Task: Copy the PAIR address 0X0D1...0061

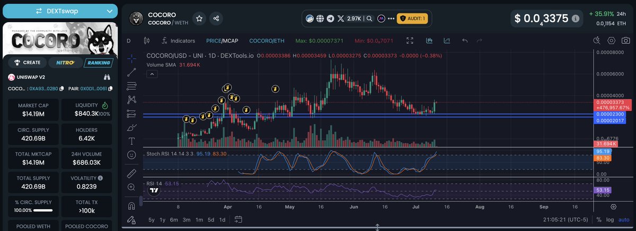Action: [x=111, y=88]
